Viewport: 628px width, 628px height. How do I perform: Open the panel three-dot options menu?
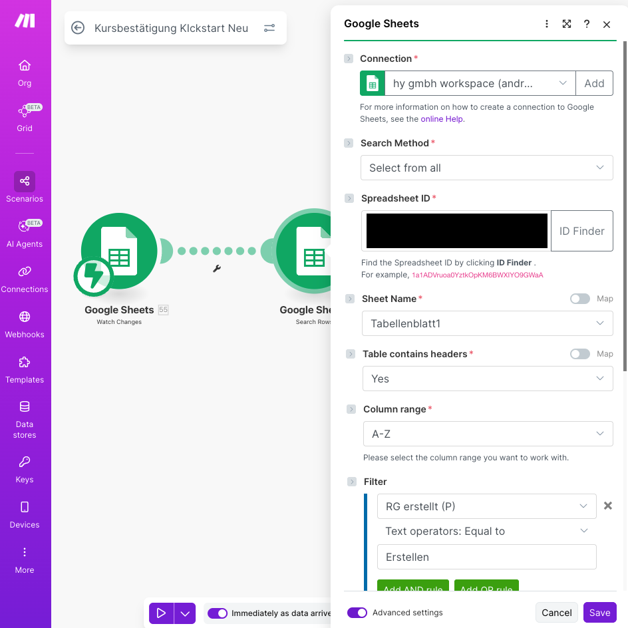[x=547, y=24]
